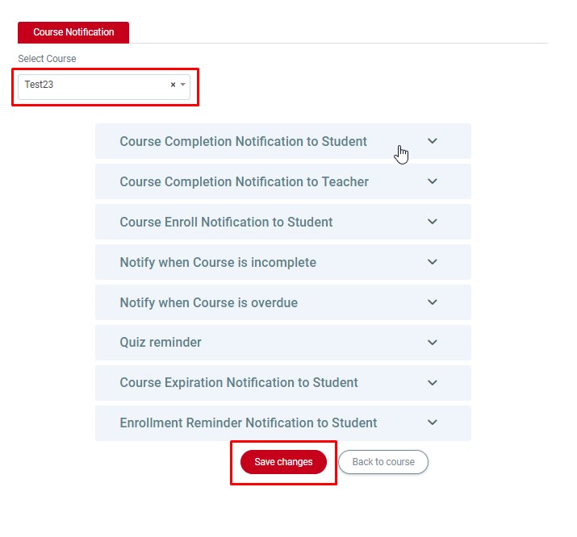Go back using Back to course button
This screenshot has height=537, width=577.
tap(383, 462)
